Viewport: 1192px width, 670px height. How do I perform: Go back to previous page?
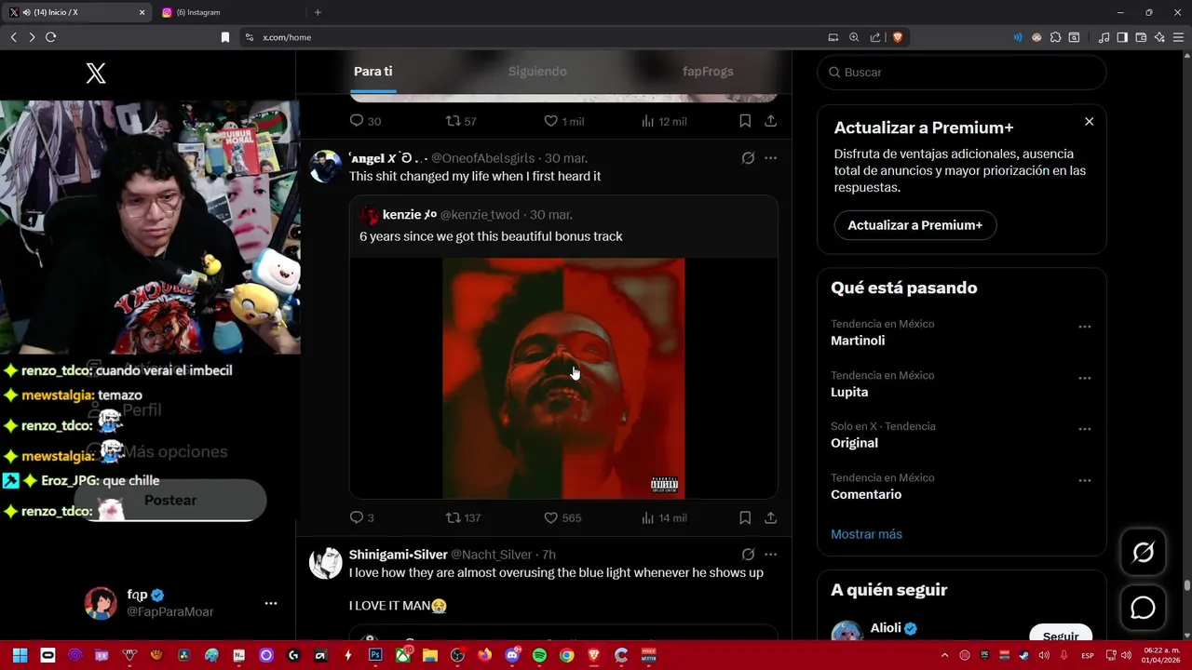tap(13, 37)
